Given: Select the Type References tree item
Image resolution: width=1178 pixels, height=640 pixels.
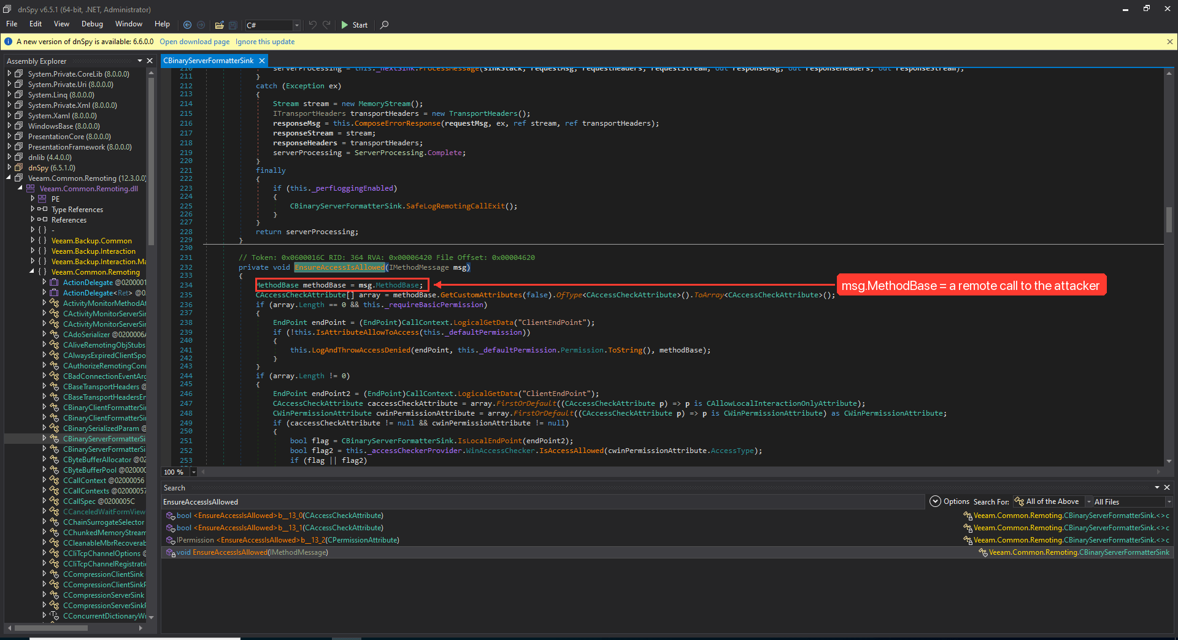Looking at the screenshot, I should coord(77,210).
